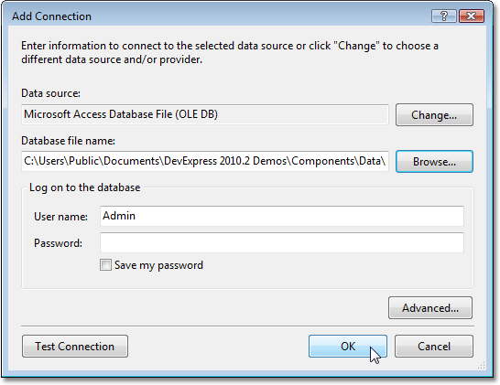
Task: Click the "Password:" label text
Action: point(58,243)
